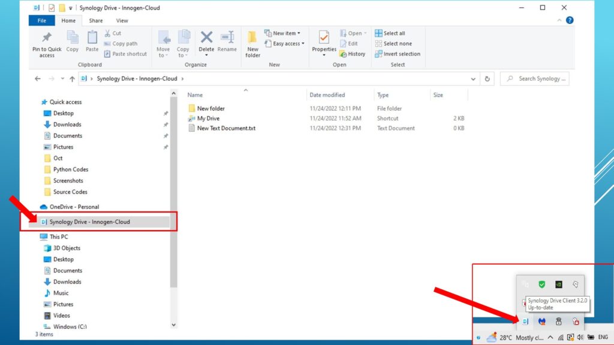Screen dimensions: 614x345
Task: Click the Synology Drive Client tray icon
Action: 525,322
